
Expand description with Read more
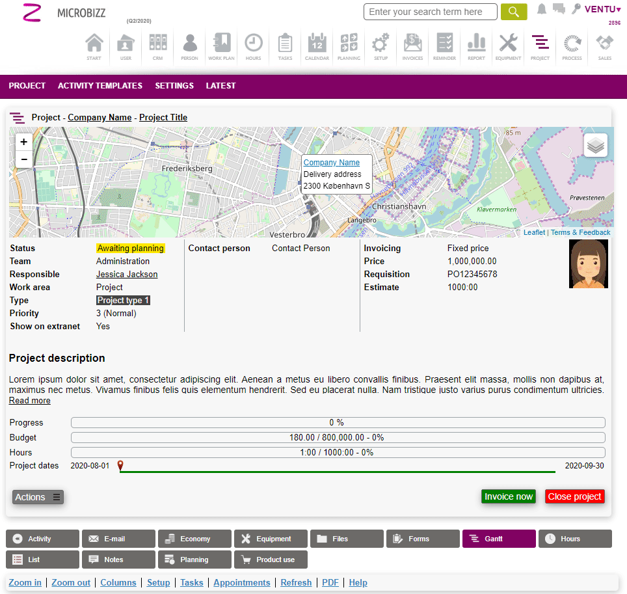point(29,401)
